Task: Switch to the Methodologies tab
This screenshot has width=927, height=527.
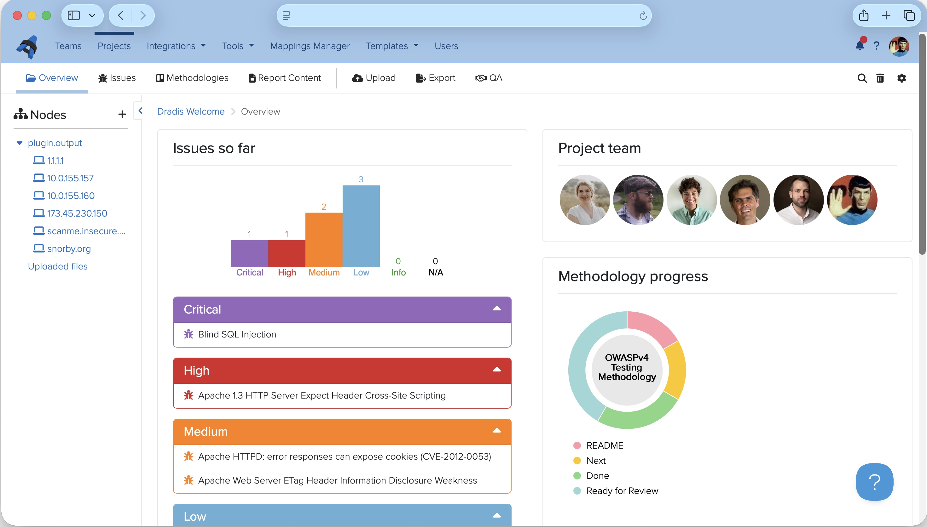Action: pos(192,78)
